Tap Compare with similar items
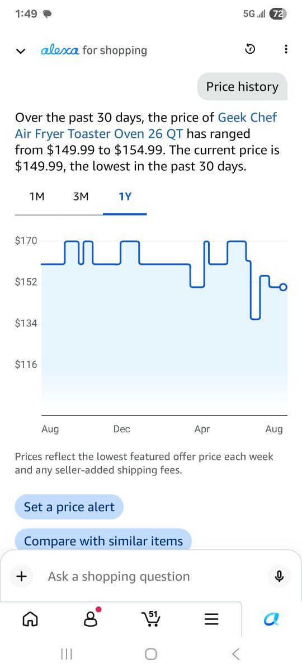 [103, 540]
